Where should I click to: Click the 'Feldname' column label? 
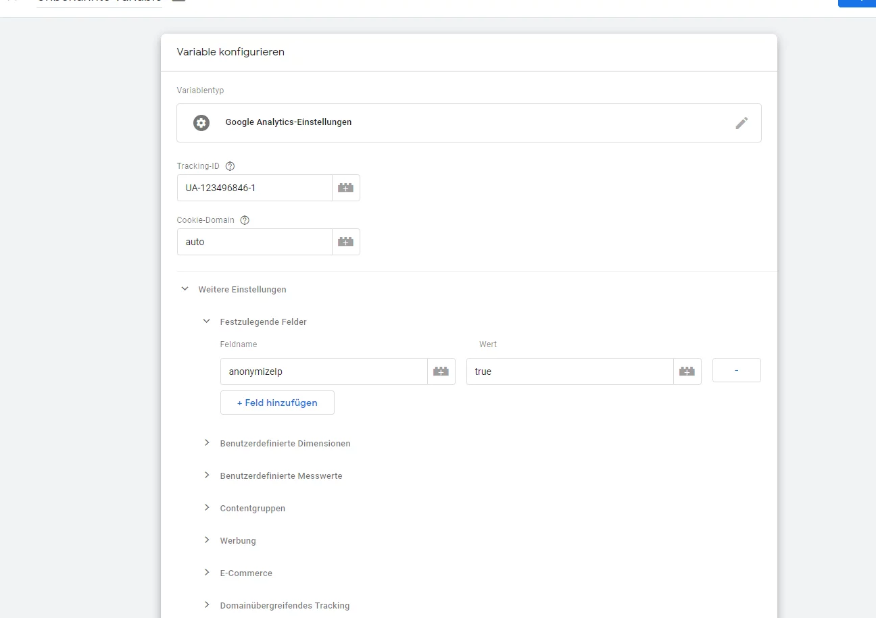tap(239, 344)
